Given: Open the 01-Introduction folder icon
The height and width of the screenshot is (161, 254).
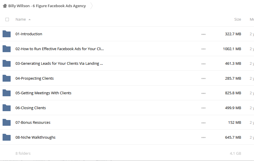Looking at the screenshot, I should pyautogui.click(x=7, y=34).
